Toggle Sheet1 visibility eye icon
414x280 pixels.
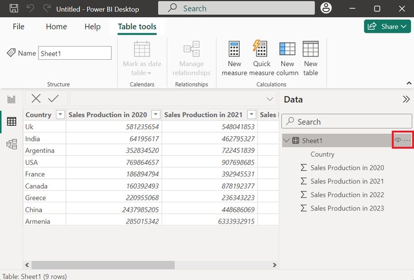pos(397,141)
